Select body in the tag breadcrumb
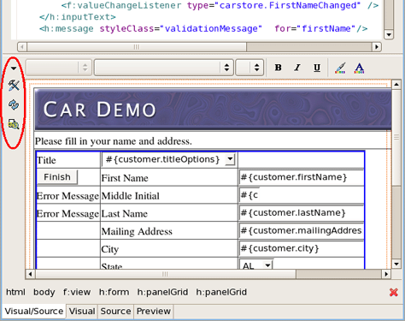The width and height of the screenshot is (405, 321). coord(44,292)
